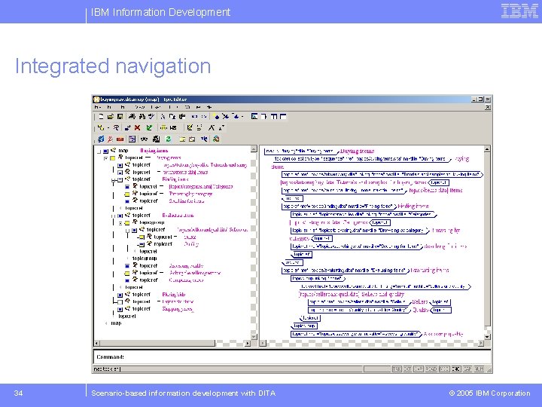Open the File menu
This screenshot has height=407, width=542.
point(97,107)
